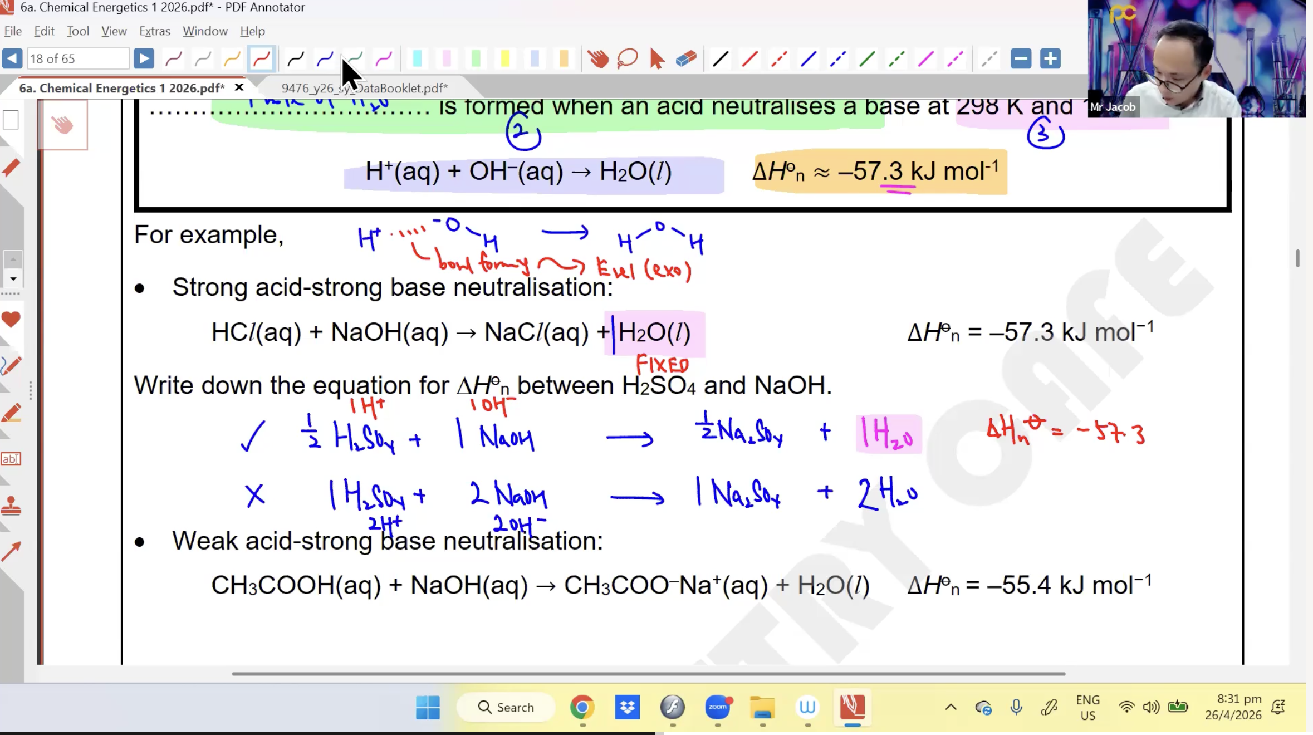Open Zoom from the taskbar
The width and height of the screenshot is (1313, 735).
pyautogui.click(x=718, y=707)
